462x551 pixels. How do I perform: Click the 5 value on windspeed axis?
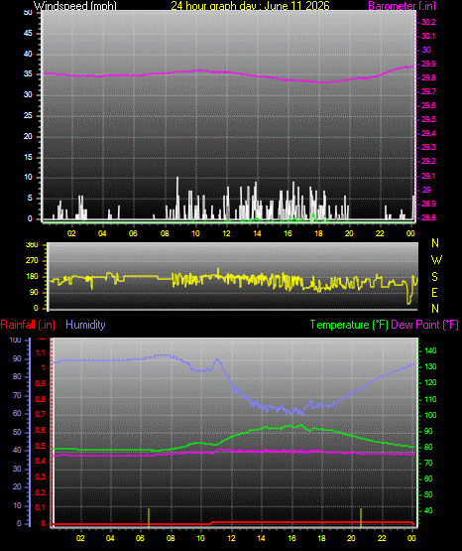pyautogui.click(x=30, y=199)
